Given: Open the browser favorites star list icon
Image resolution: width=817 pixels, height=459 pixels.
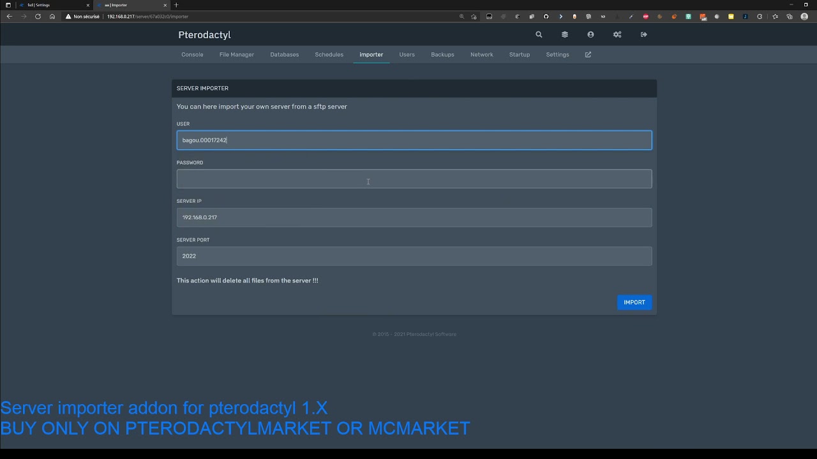Looking at the screenshot, I should pos(776,17).
